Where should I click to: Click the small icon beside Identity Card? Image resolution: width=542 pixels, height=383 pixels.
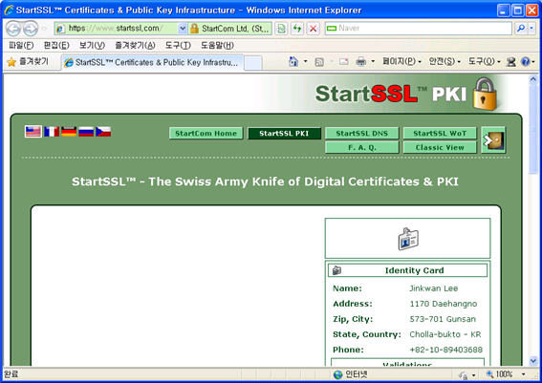336,270
